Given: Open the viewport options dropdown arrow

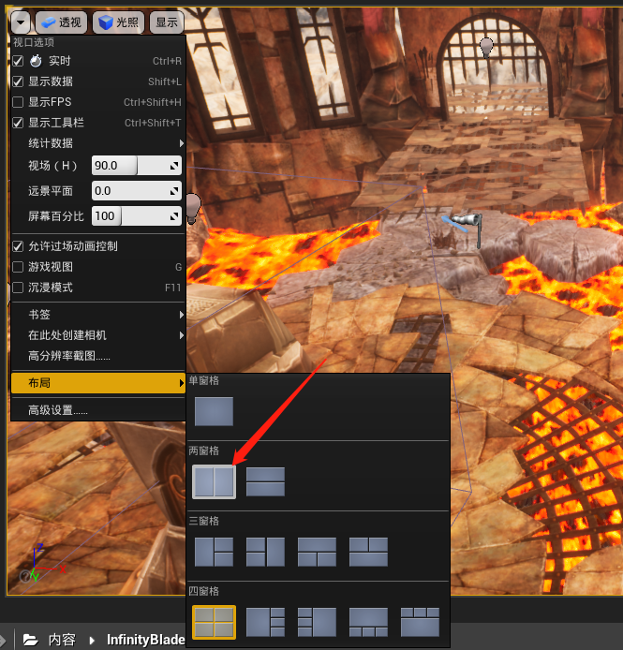Looking at the screenshot, I should point(21,22).
